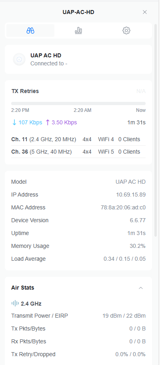The image size is (160, 365).
Task: Click the N/A TX Retries value
Action: [141, 91]
